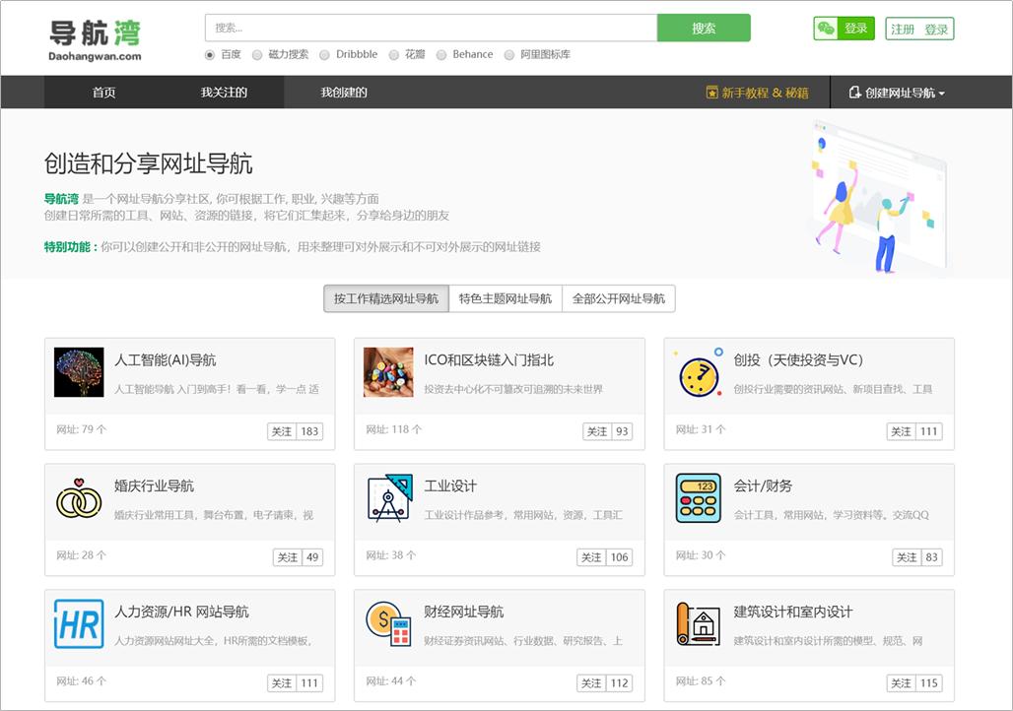Select the 百度 search engine radio button

point(210,55)
